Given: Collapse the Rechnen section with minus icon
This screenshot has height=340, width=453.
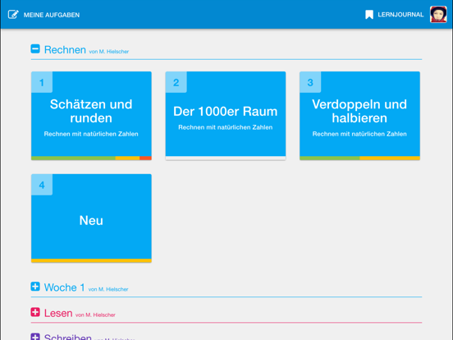Looking at the screenshot, I should coord(35,48).
